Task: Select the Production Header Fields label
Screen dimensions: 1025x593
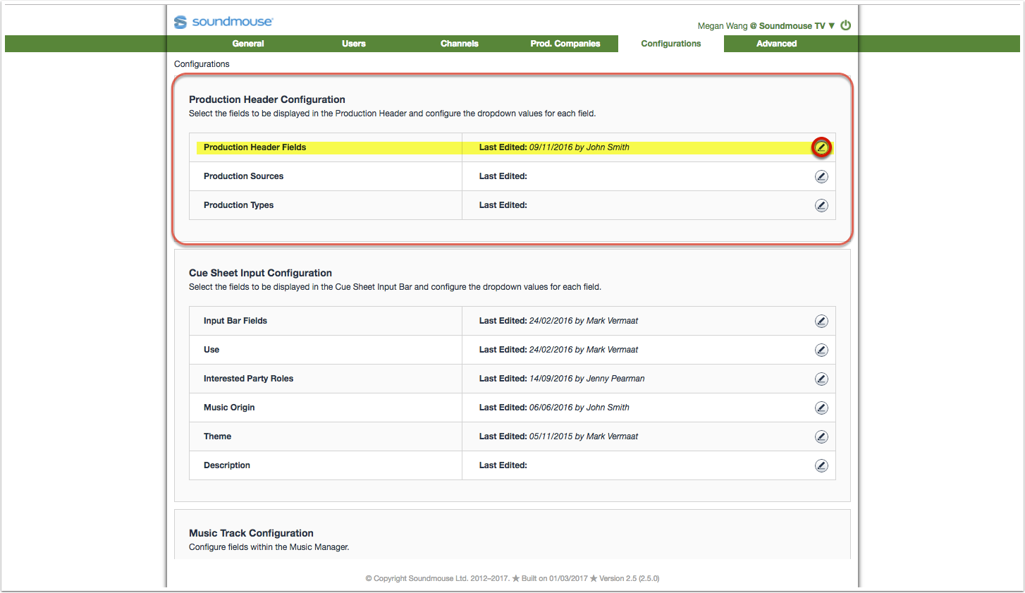Action: (x=255, y=147)
